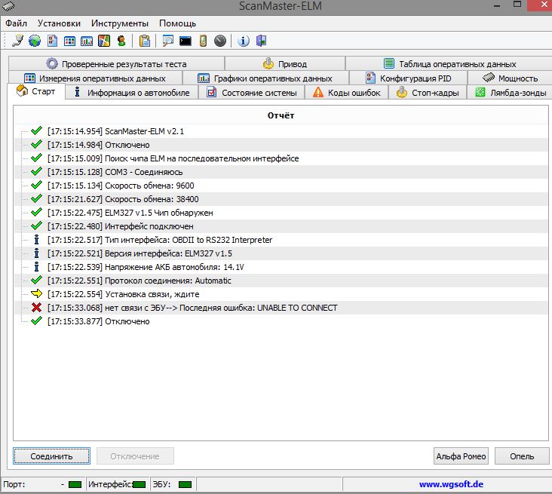Open the bar chart toolbar icon
The image size is (552, 494).
point(87,41)
